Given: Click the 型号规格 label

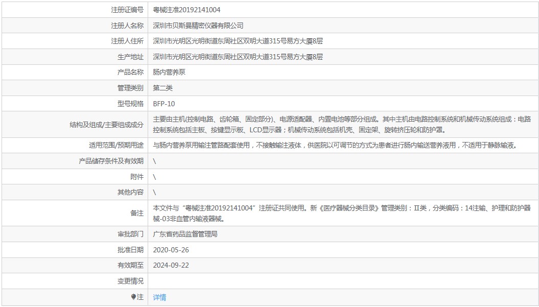Looking at the screenshot, I should coord(131,104).
